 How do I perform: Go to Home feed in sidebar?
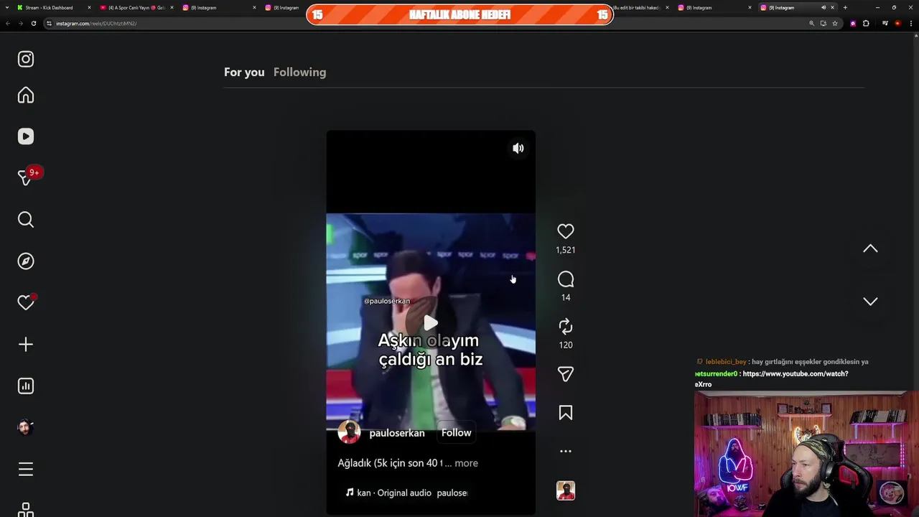[x=26, y=95]
